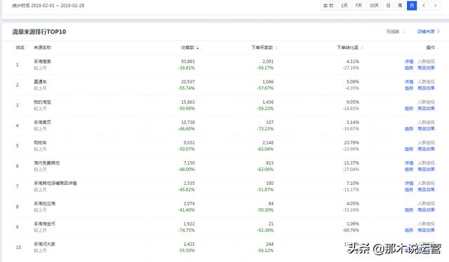Open 趋势 for 我的淘宝 row
The image size is (449, 262).
click(x=409, y=109)
